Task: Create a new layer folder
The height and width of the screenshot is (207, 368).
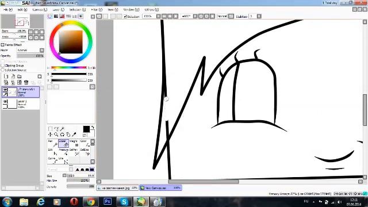Action: click(x=20, y=76)
